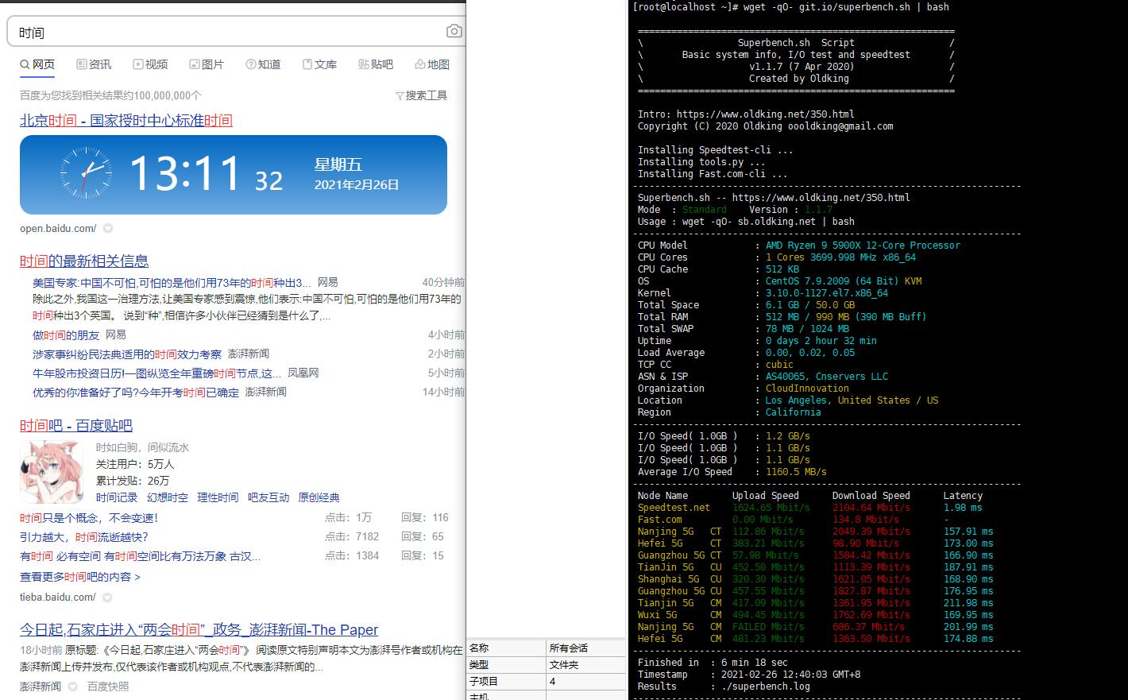Open 牛年股市投资日历 news link
Screen dimensions: 1128x700
point(157,373)
